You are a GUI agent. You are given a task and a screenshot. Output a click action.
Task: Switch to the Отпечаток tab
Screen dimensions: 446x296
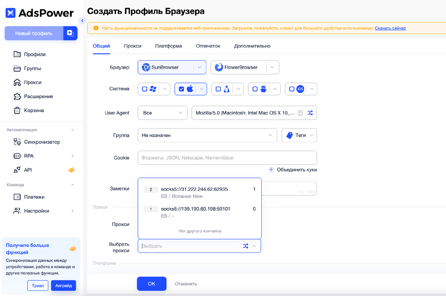pos(208,46)
